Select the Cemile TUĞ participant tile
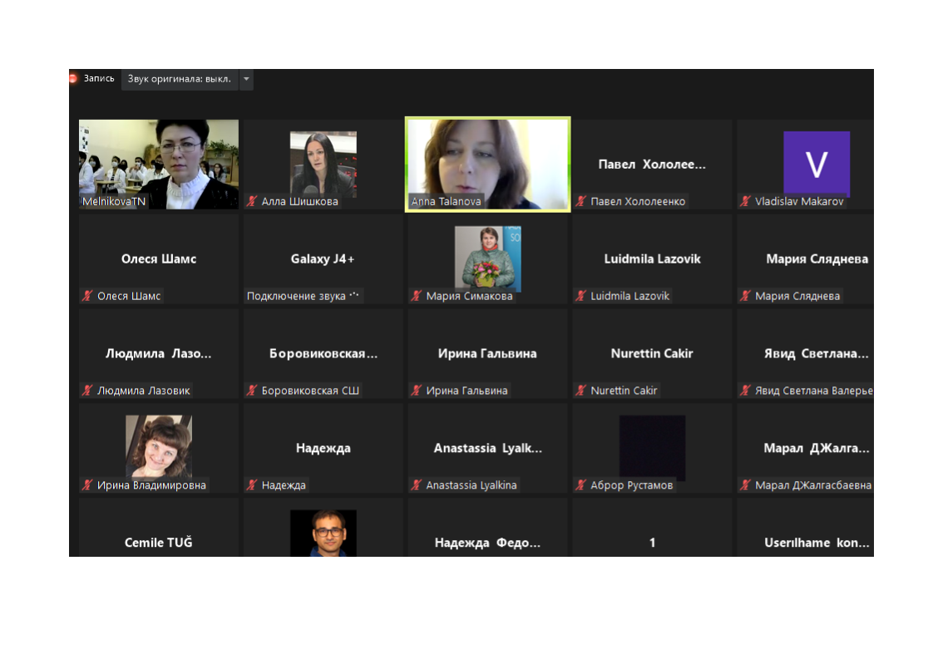 tap(159, 528)
